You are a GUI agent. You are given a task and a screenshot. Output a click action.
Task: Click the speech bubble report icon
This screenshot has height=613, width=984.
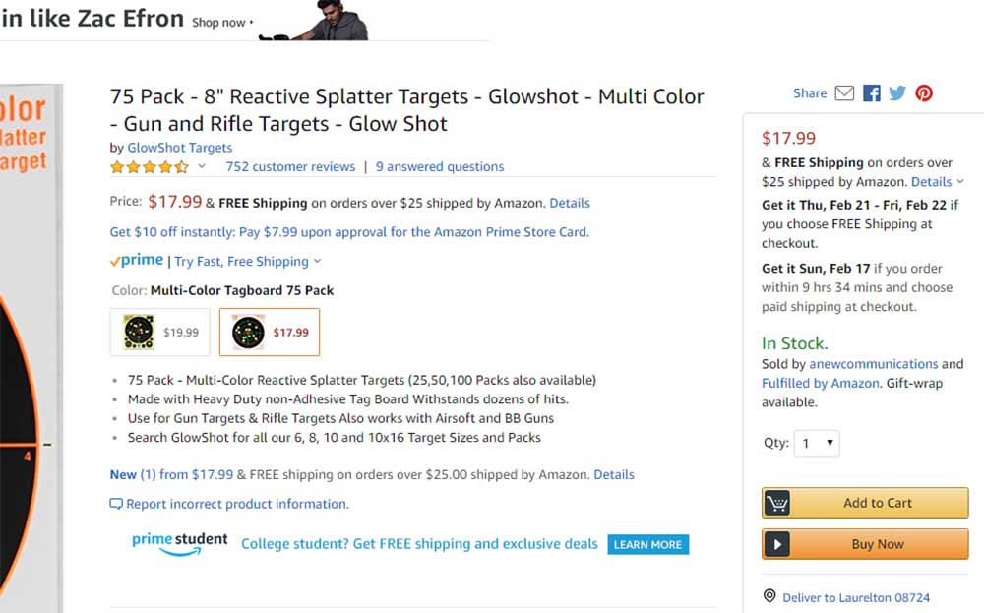tap(116, 505)
